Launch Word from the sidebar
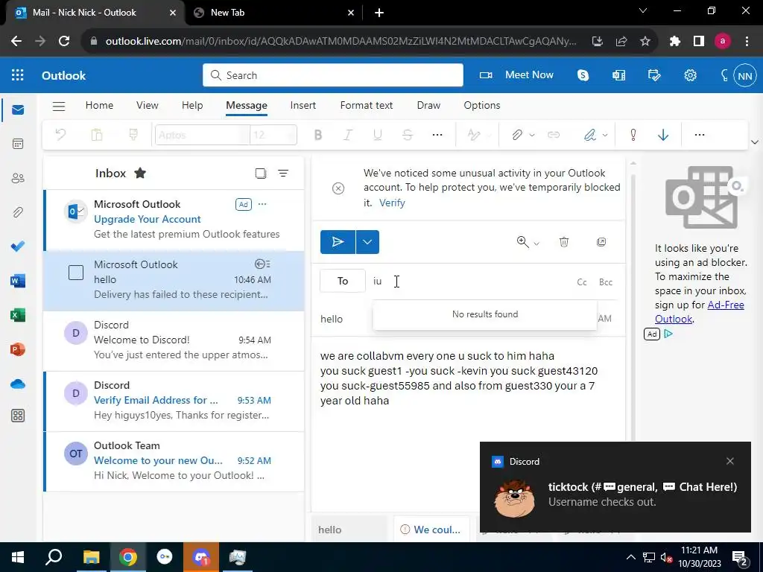This screenshot has height=572, width=763. tap(18, 281)
